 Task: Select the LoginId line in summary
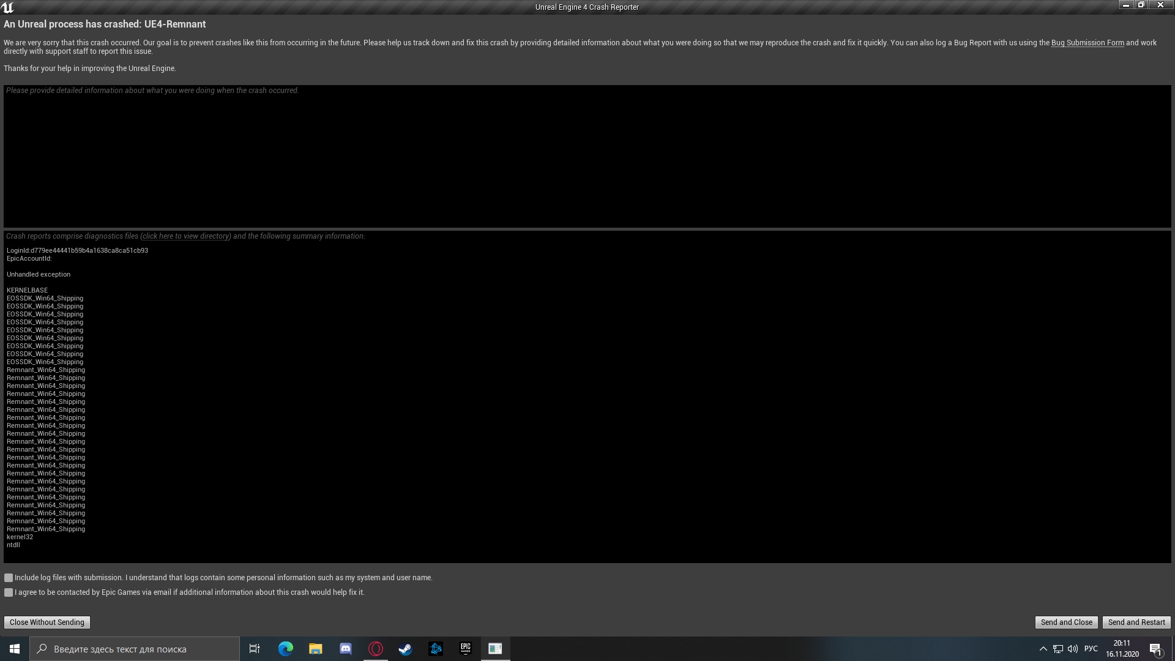[77, 250]
